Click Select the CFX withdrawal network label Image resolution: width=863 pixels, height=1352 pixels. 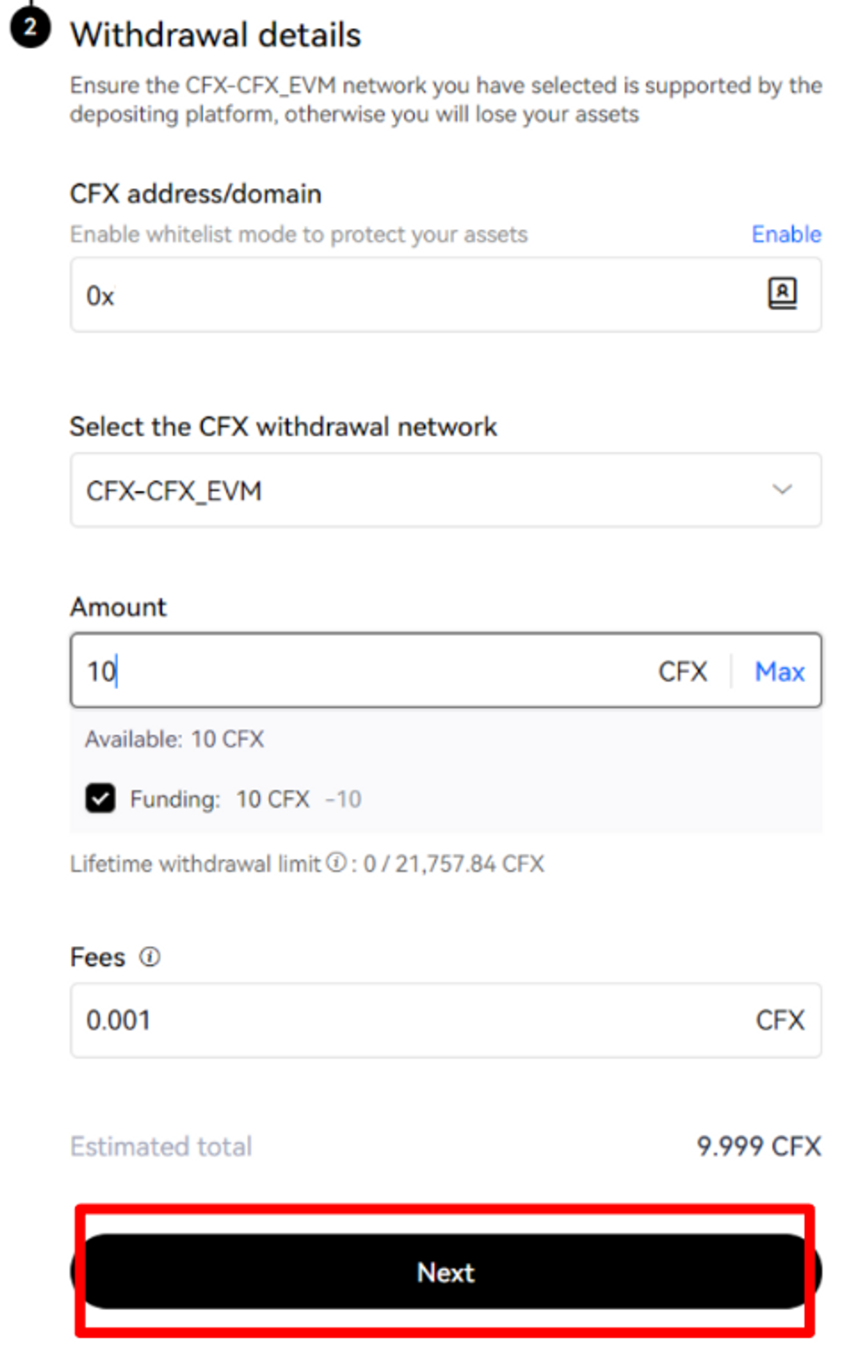(283, 427)
